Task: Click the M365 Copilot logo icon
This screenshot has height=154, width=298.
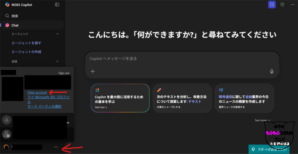Action: [x=7, y=5]
